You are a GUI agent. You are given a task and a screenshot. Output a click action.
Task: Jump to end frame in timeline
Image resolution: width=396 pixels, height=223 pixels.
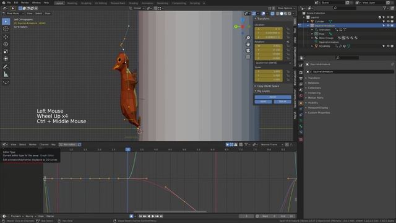click(161, 216)
